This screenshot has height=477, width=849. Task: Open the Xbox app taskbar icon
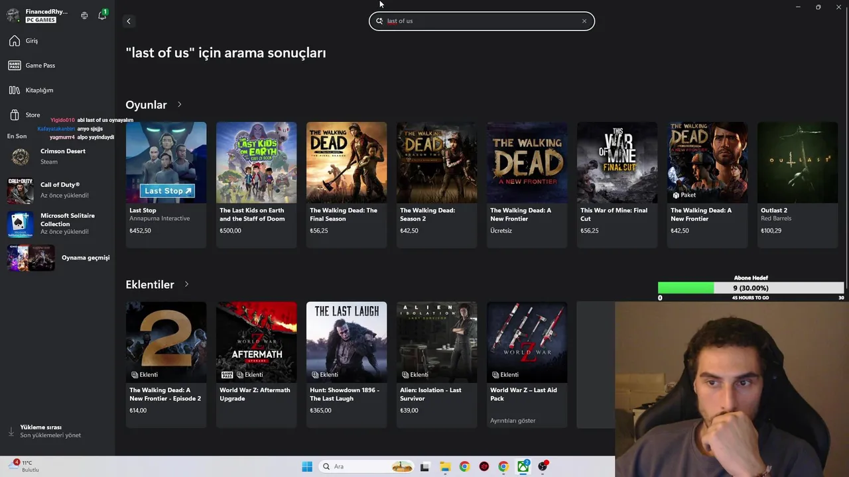click(x=523, y=466)
